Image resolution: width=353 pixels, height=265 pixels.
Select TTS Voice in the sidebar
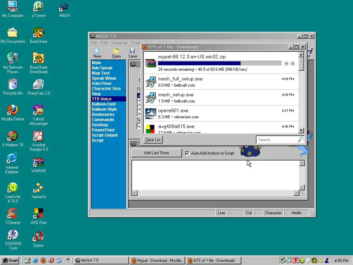(109, 99)
